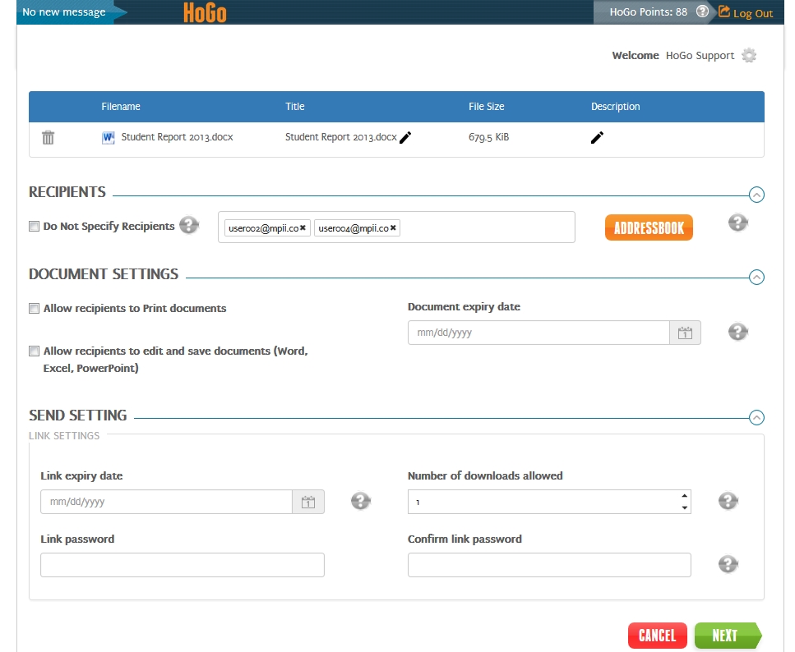Open calendar for Link expiry date
795x652 pixels.
pyautogui.click(x=308, y=502)
